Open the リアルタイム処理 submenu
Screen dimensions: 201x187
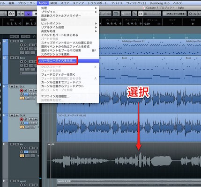tap(68, 27)
